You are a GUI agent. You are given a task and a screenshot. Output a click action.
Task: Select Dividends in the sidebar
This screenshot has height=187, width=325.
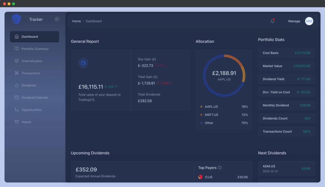coord(29,85)
